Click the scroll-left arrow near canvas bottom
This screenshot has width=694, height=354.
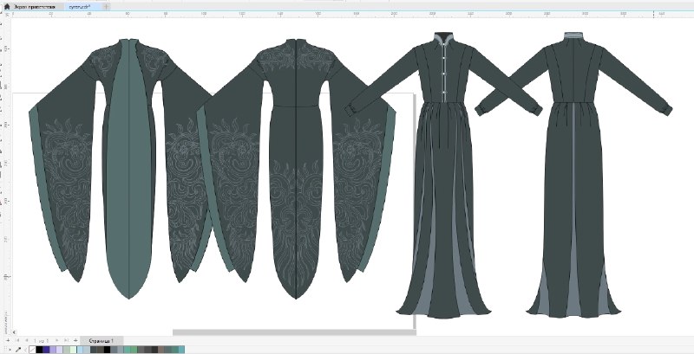pyautogui.click(x=14, y=332)
